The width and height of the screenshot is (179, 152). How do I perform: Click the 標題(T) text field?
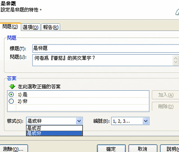[x=105, y=48]
